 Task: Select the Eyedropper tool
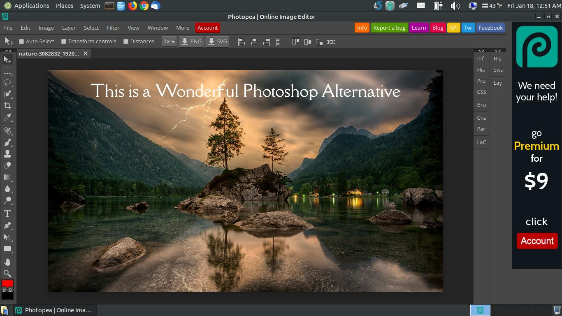(7, 117)
